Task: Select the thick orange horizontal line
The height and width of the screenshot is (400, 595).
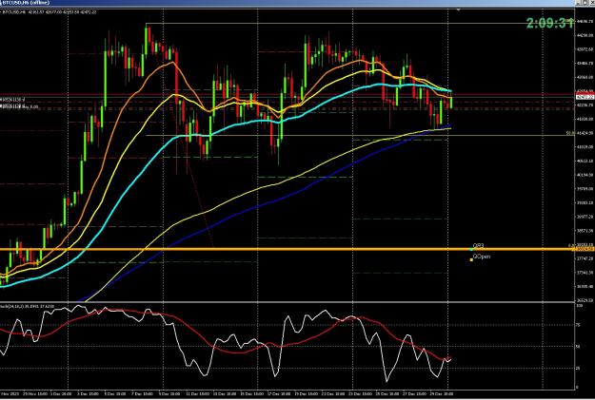Action: [x=287, y=249]
